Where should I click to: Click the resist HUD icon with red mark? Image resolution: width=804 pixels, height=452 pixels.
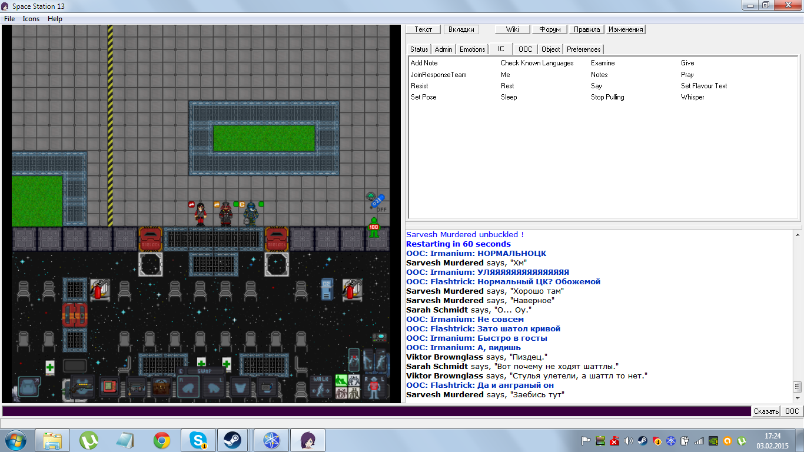[x=354, y=360]
